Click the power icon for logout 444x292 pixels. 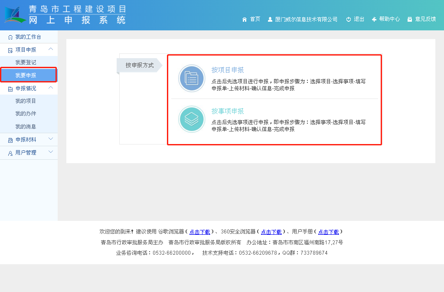348,20
